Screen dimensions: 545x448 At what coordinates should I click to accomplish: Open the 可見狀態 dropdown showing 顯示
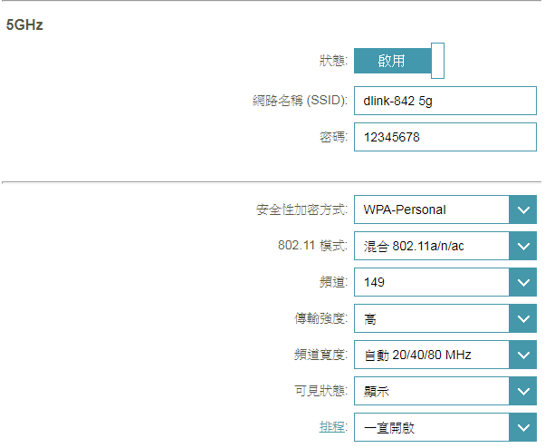tap(445, 391)
